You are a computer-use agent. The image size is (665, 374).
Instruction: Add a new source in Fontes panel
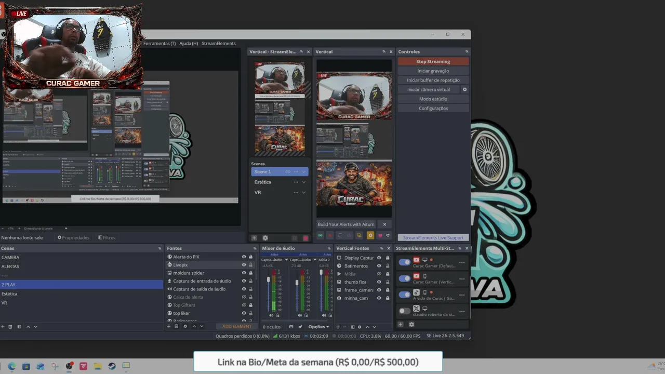tap(168, 326)
